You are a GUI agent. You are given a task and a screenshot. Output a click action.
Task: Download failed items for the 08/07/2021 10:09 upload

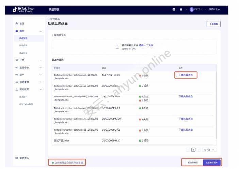[x=186, y=96]
